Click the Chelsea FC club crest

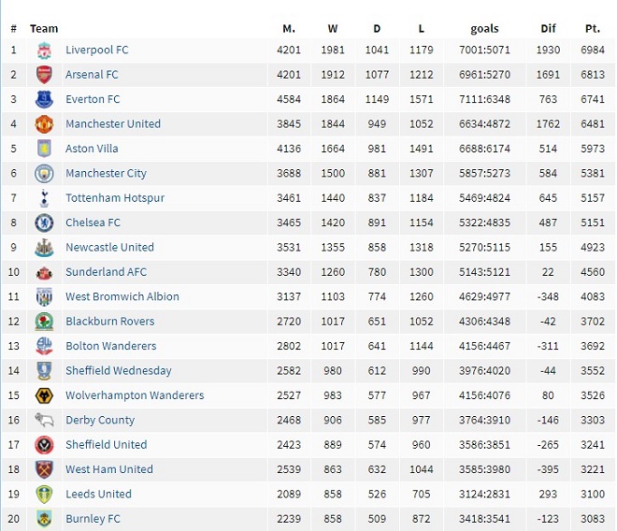click(x=44, y=223)
